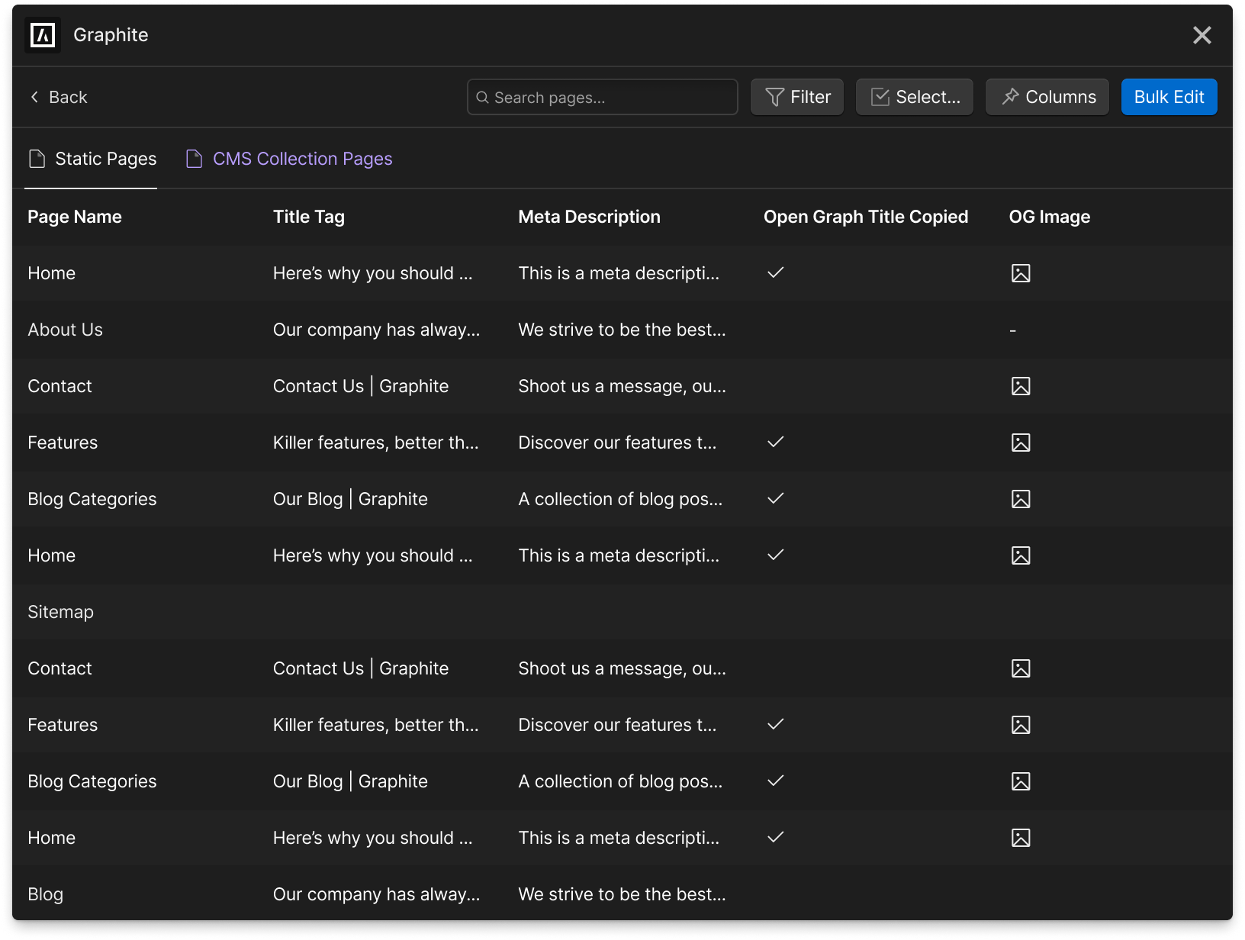This screenshot has width=1245, height=940.
Task: Open OG image icon in third Home row
Action: pos(1021,838)
